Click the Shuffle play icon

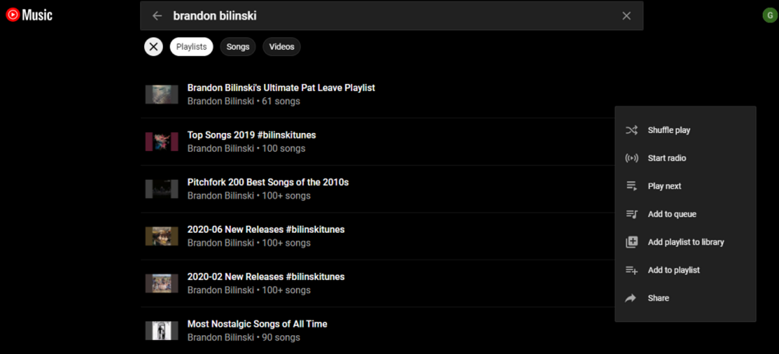[x=631, y=130]
